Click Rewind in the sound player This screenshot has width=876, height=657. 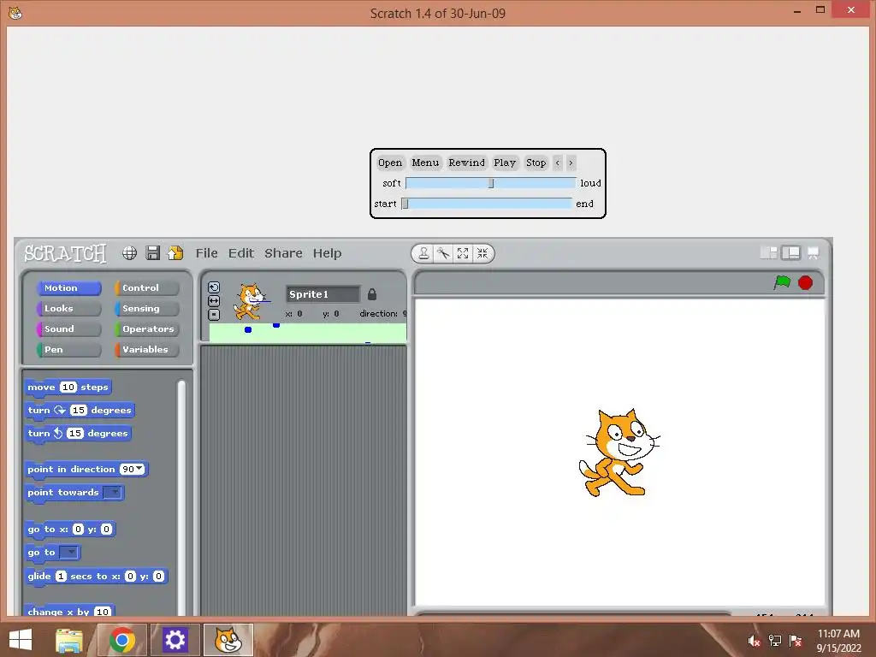tap(466, 163)
